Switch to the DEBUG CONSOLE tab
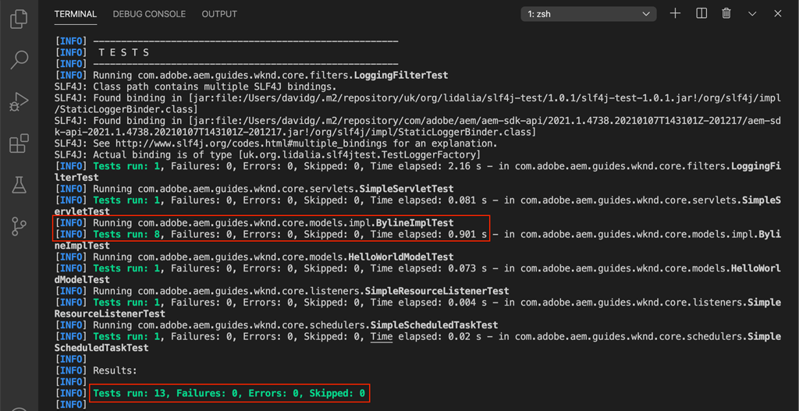This screenshot has height=411, width=799. point(149,14)
